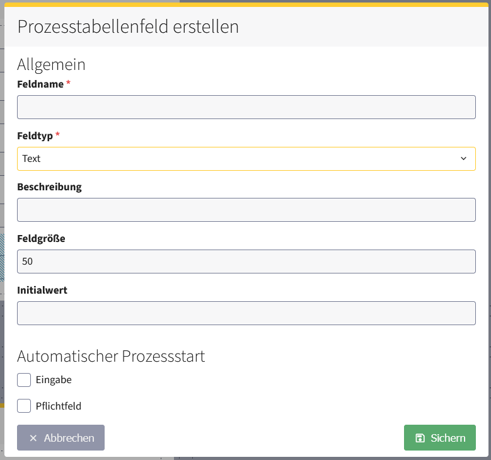Click the chevron arrow in the Feldtyp select
Image resolution: width=491 pixels, height=460 pixels.
point(464,159)
